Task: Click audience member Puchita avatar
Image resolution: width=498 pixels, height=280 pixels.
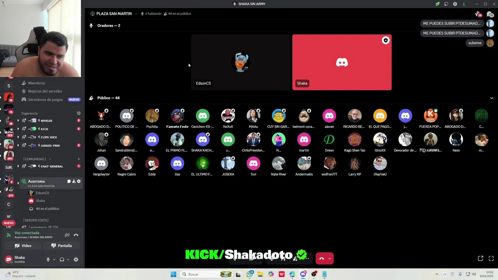Action: coord(152,116)
